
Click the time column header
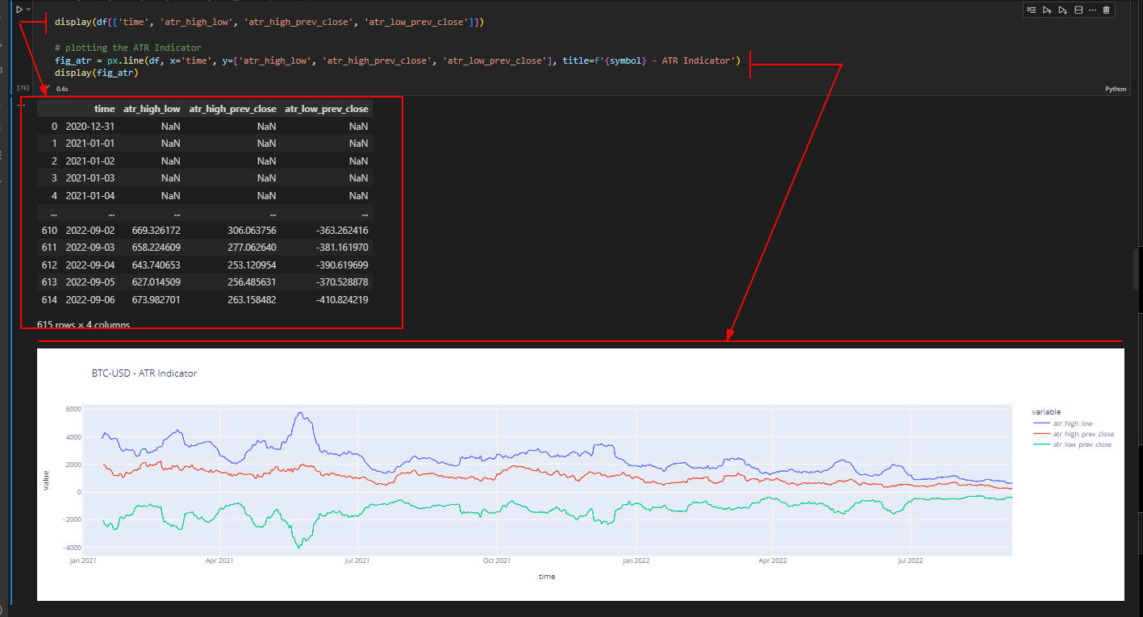coord(104,109)
